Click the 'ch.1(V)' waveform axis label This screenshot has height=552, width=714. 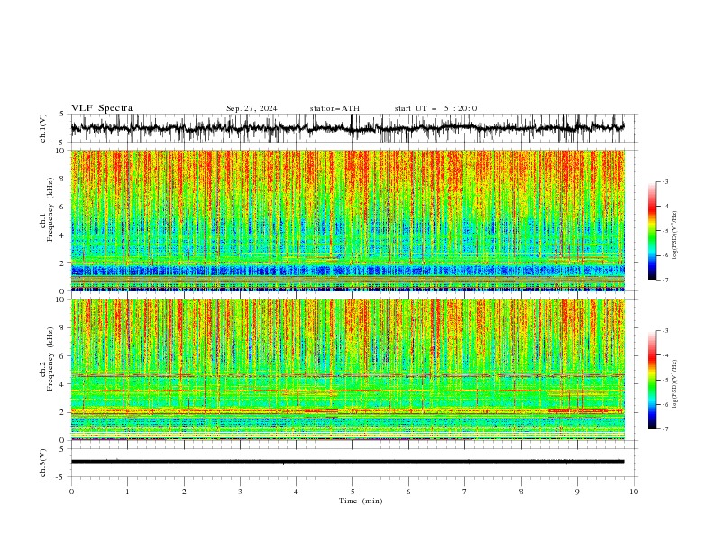point(43,128)
